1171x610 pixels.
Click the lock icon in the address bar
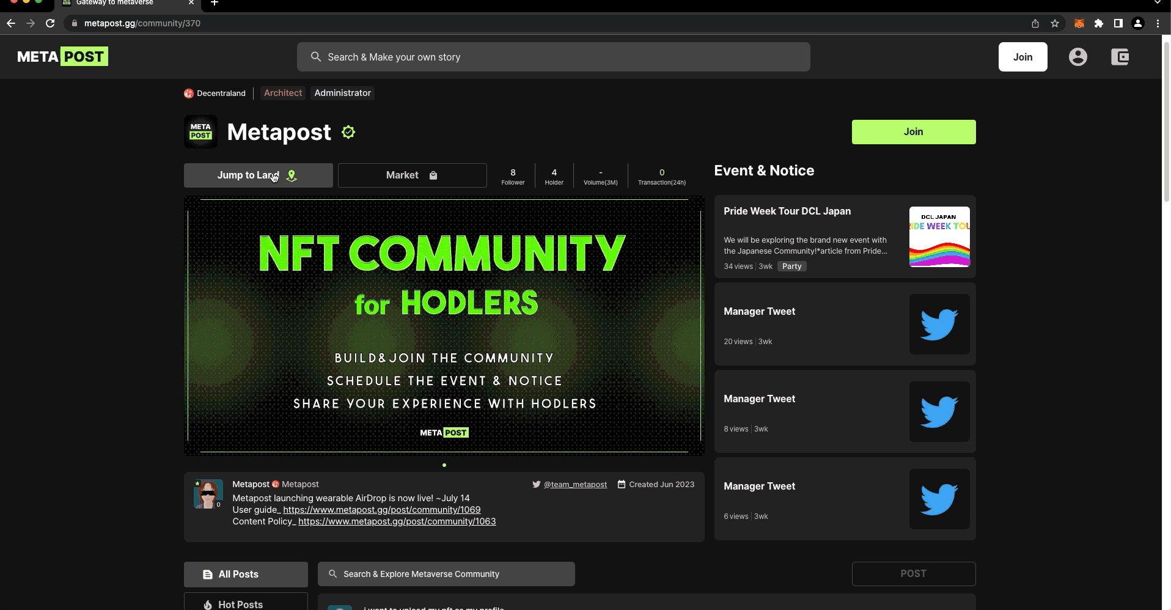pyautogui.click(x=74, y=23)
